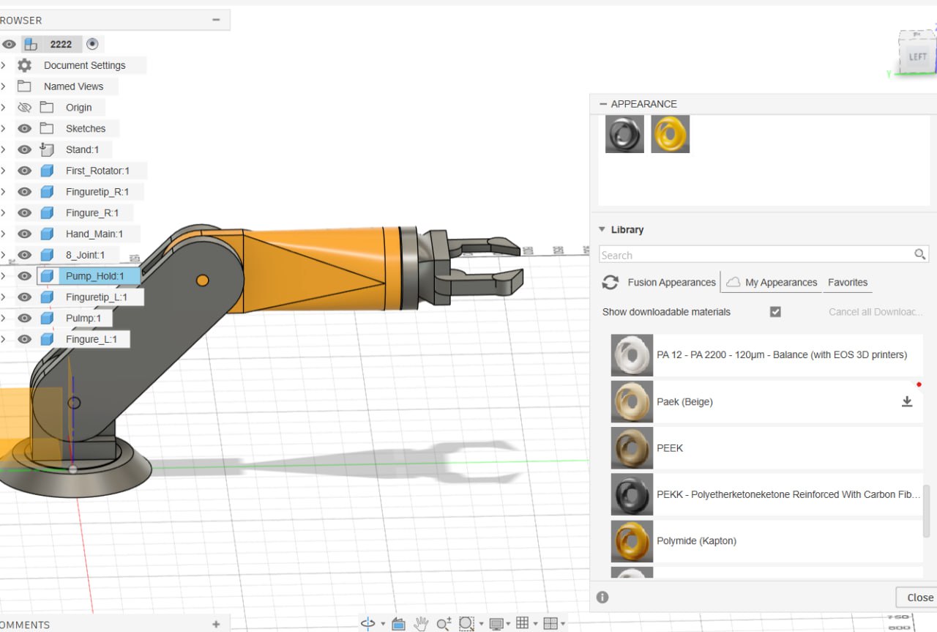Click the Paek (Beige) material thumbnail
The width and height of the screenshot is (937, 632).
632,401
